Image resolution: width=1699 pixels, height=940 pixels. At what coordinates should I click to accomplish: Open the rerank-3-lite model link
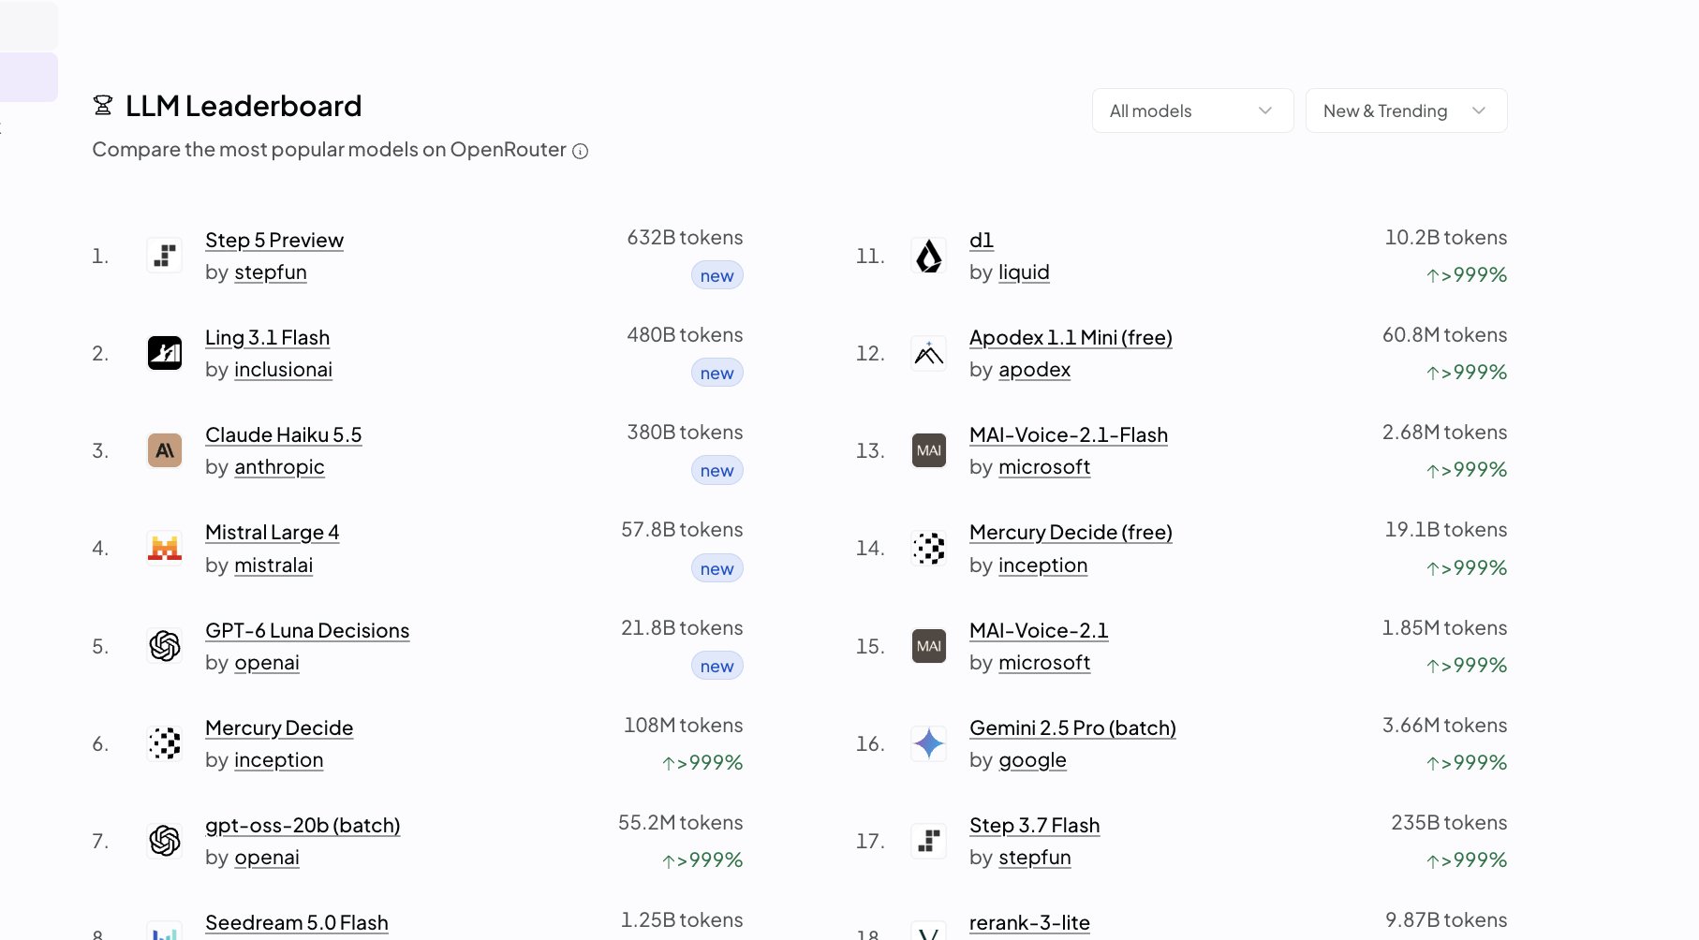point(1029,922)
